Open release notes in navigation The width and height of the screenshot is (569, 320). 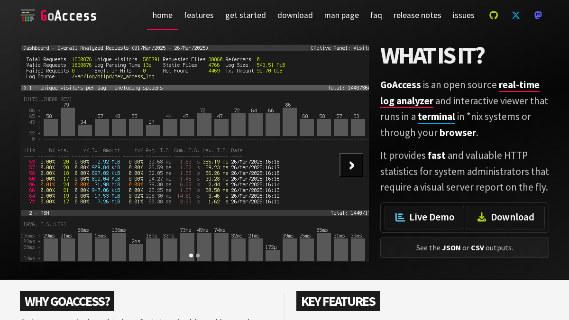pos(417,15)
